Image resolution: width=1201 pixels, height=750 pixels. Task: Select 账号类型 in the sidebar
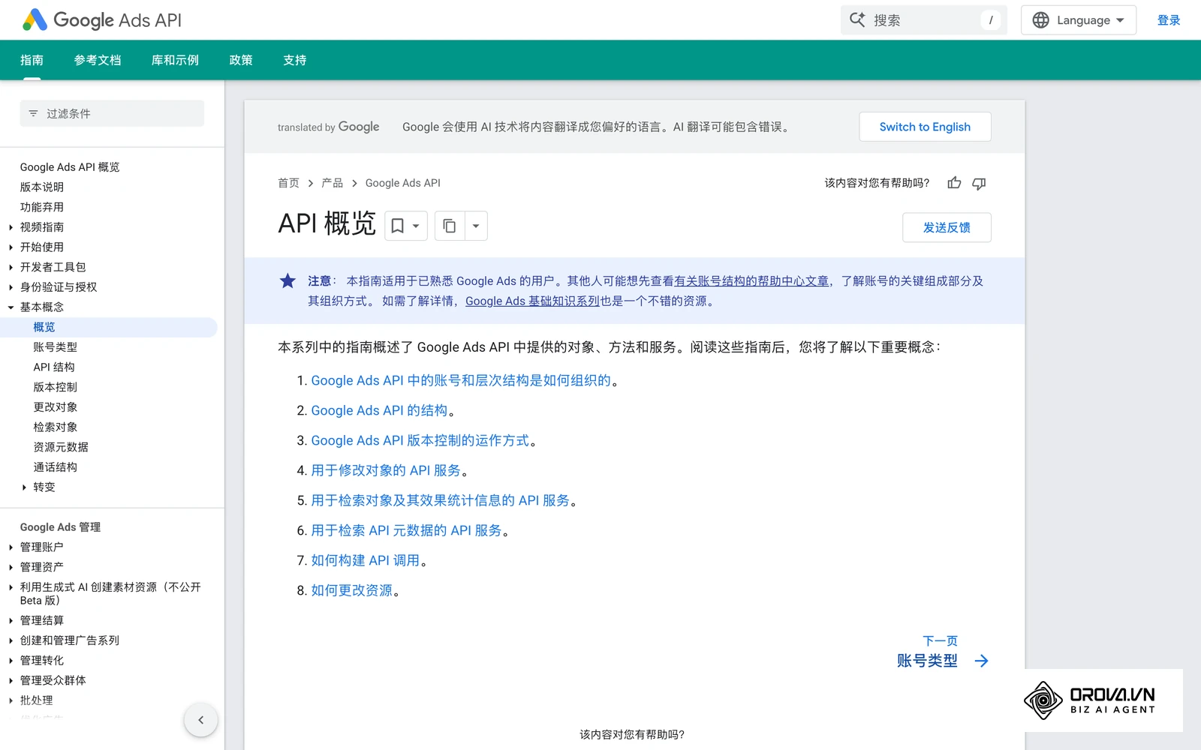pyautogui.click(x=55, y=347)
